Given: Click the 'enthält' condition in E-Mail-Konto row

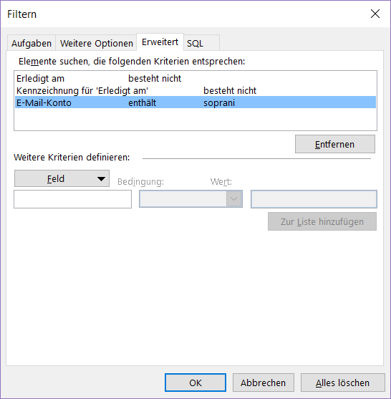Looking at the screenshot, I should (x=143, y=103).
